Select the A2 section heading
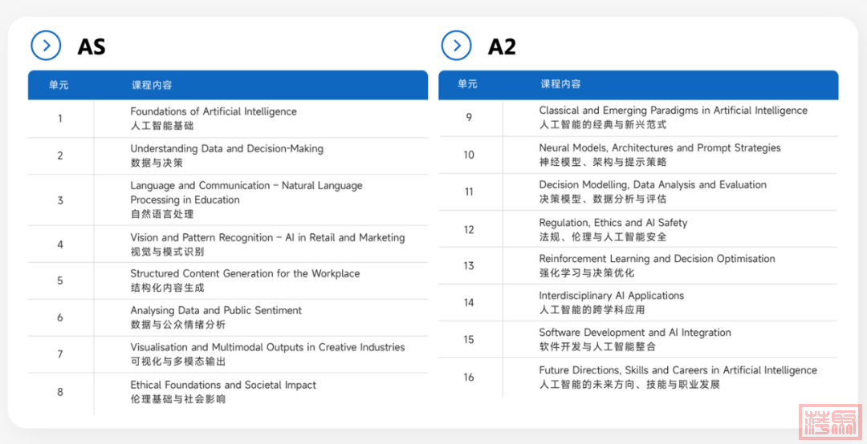Viewport: 867px width, 444px height. [502, 47]
